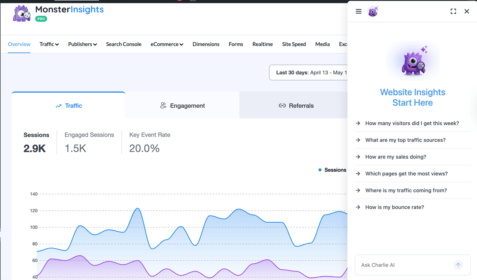Click the Referrals tab link icon

click(x=282, y=106)
